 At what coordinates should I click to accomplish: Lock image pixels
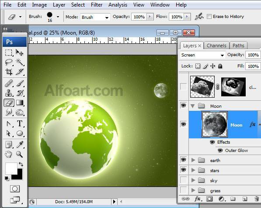click(205, 66)
